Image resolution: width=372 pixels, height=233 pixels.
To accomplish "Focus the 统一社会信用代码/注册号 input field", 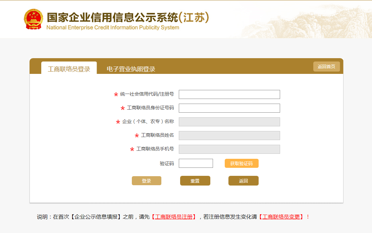I will click(x=229, y=95).
